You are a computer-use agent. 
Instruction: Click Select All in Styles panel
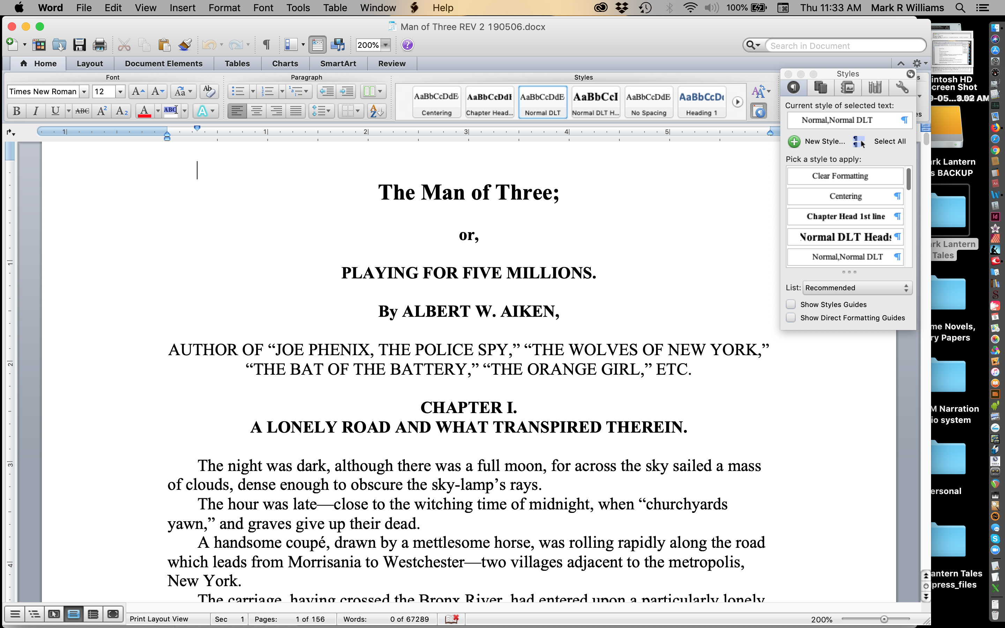[x=889, y=141]
